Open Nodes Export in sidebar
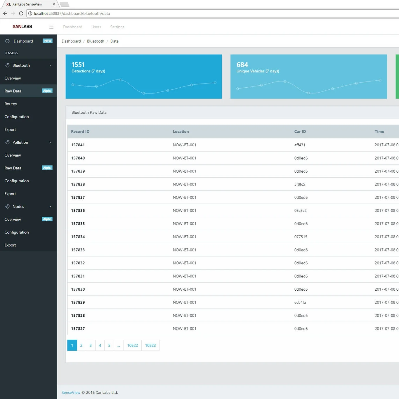Viewport: 399px width, 399px height. (28, 245)
